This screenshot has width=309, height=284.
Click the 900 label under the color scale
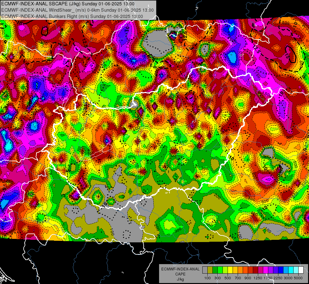click(x=248, y=278)
